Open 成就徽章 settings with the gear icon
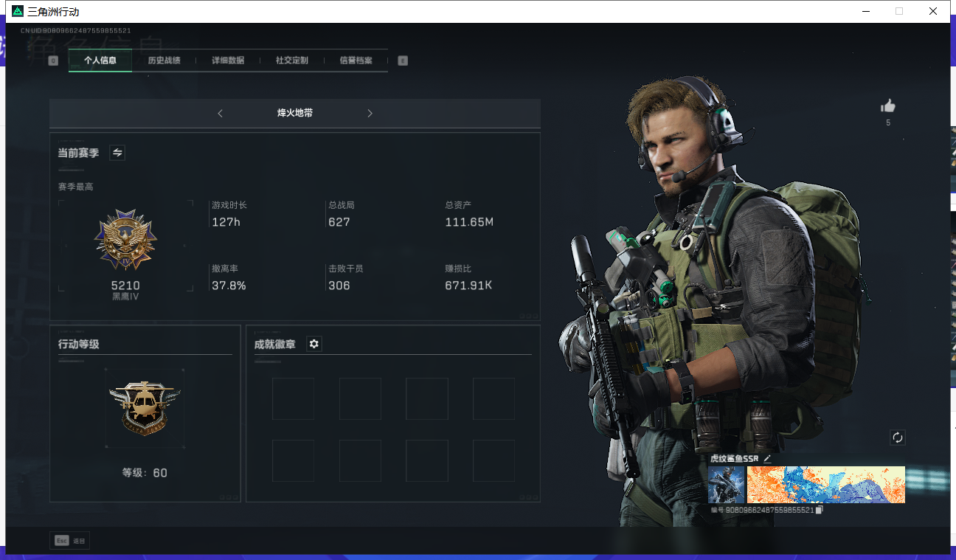The image size is (956, 560). click(x=314, y=344)
